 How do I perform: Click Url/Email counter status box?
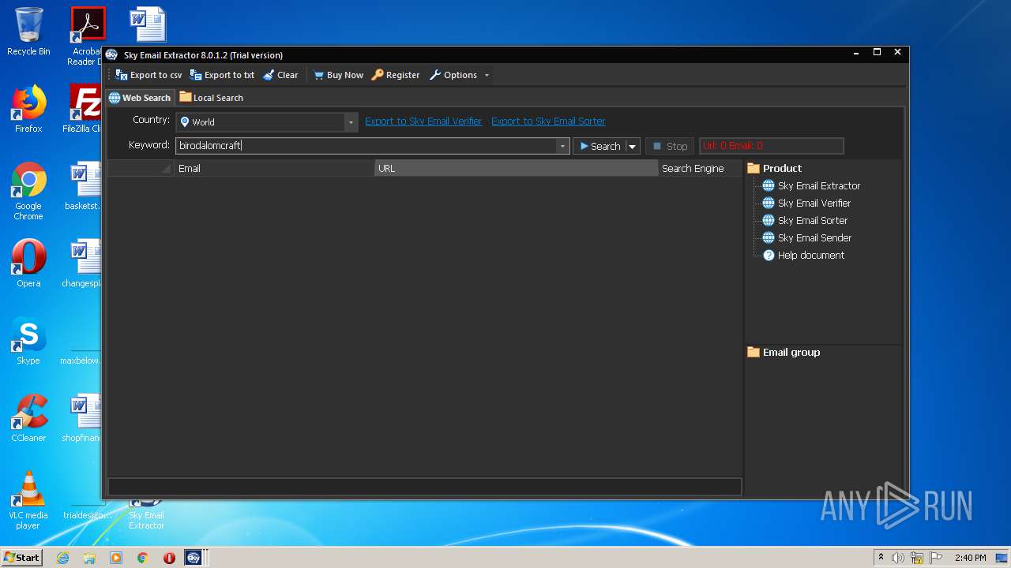771,146
